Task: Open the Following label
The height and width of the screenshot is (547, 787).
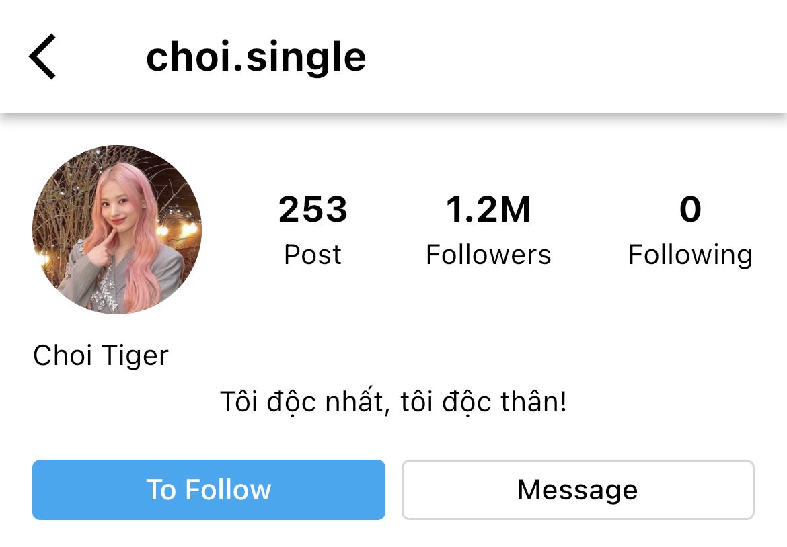Action: pos(690,255)
